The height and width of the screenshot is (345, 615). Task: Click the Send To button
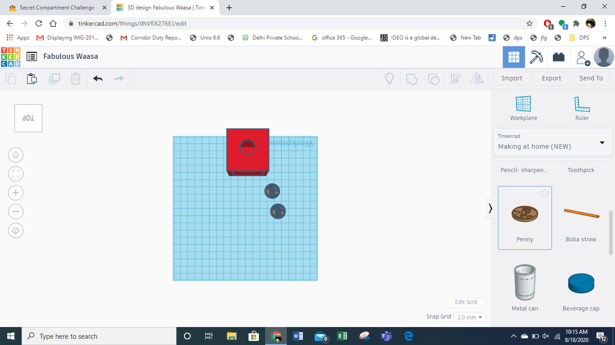coord(591,78)
